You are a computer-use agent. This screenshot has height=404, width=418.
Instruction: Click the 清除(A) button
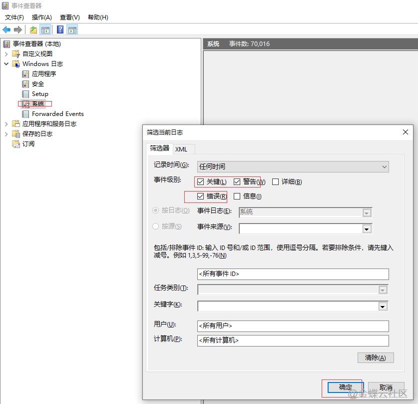(375, 357)
